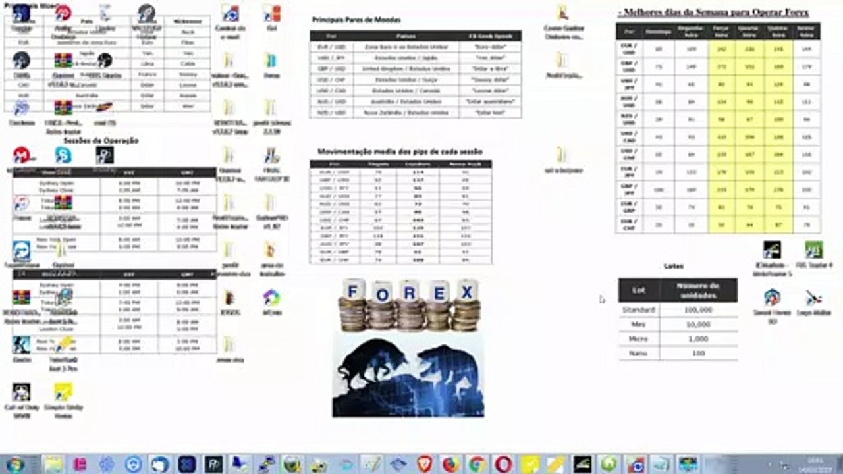Open Google Chrome from the taskbar
Image resolution: width=843 pixels, height=474 pixels.
[x=477, y=464]
